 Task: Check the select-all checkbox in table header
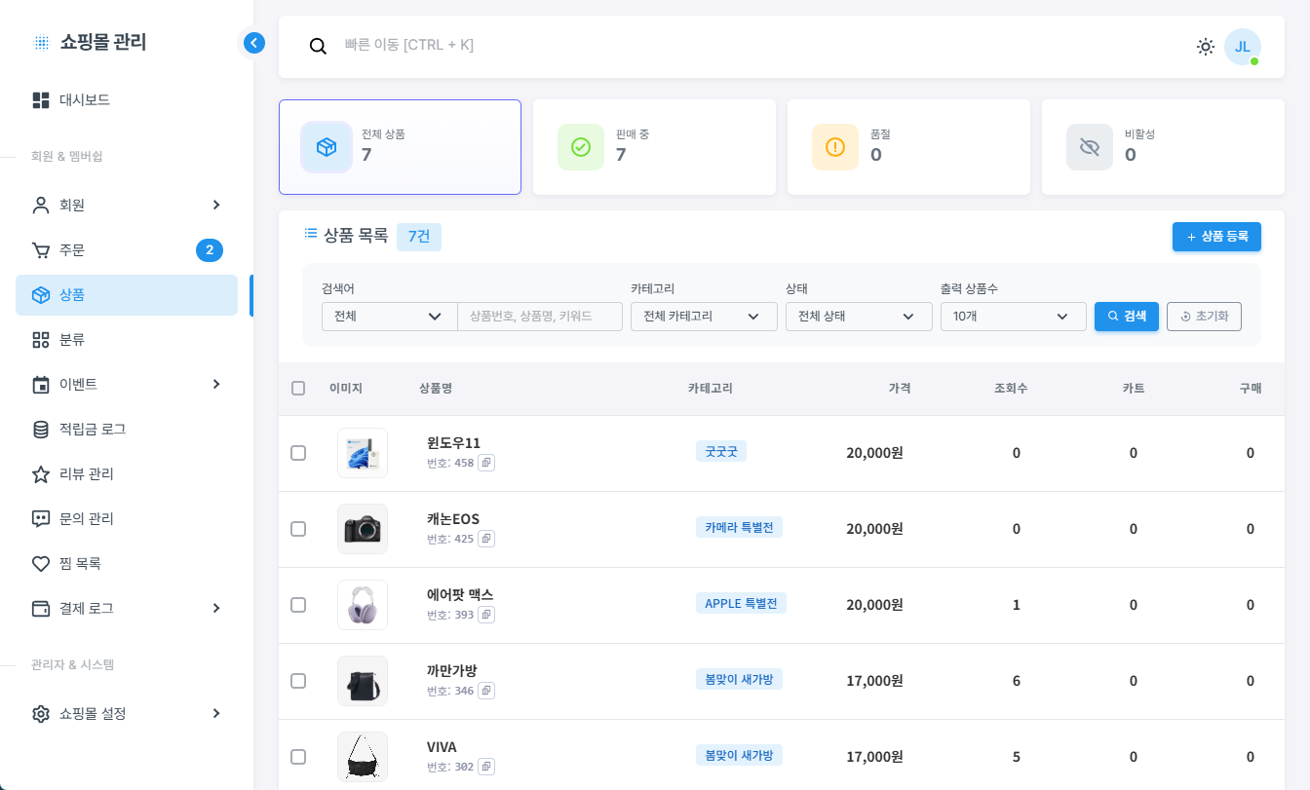(x=298, y=389)
